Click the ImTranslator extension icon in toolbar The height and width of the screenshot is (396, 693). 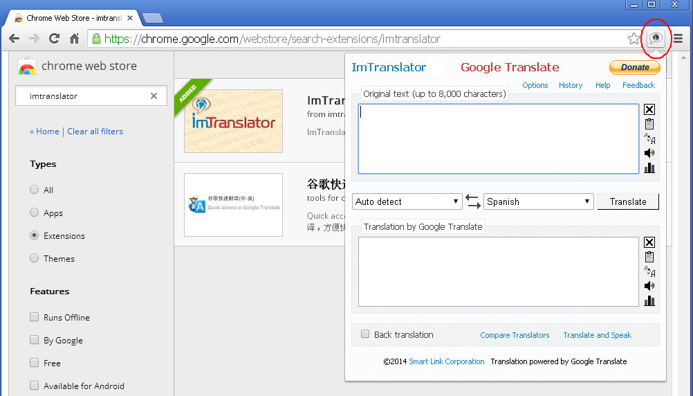coord(655,39)
